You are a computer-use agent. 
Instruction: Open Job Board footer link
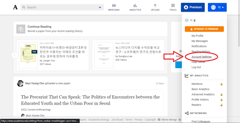117,120
